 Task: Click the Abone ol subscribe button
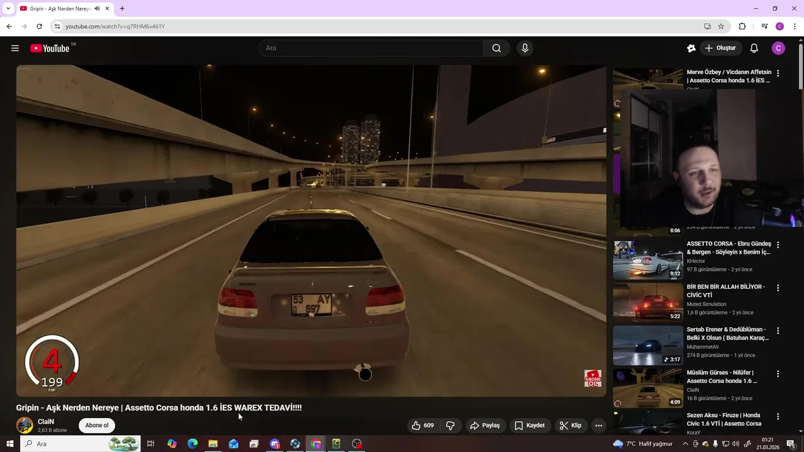coord(97,426)
